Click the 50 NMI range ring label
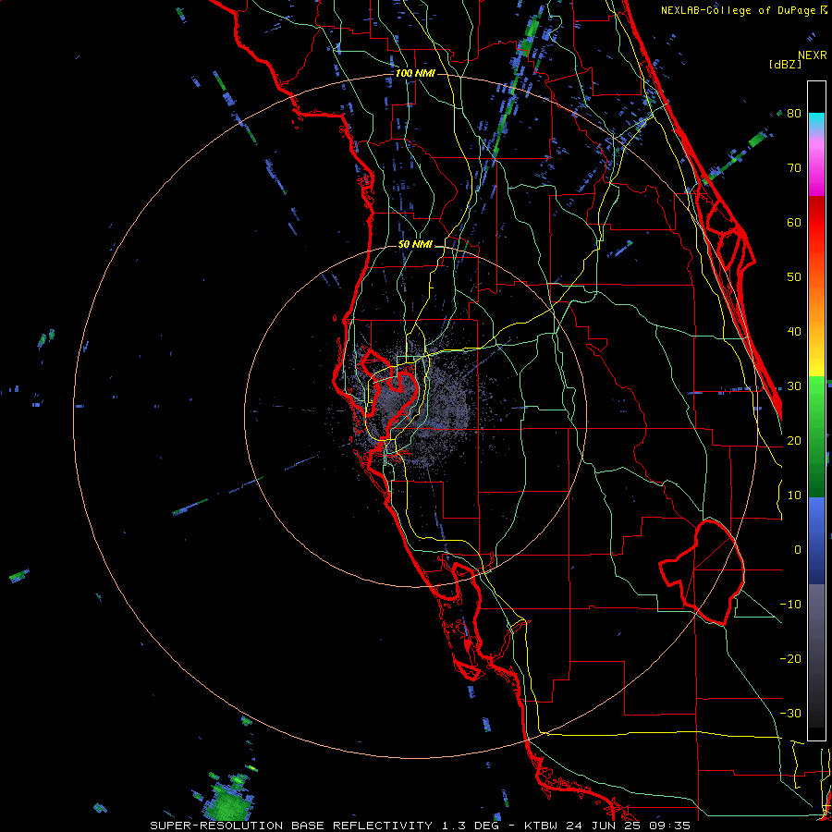832x832 pixels. coord(415,245)
